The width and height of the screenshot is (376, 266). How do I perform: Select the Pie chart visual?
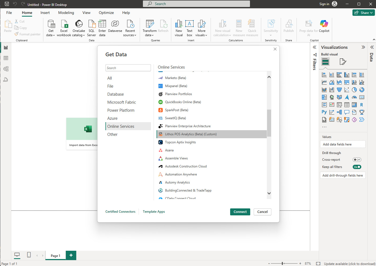tap(354, 90)
